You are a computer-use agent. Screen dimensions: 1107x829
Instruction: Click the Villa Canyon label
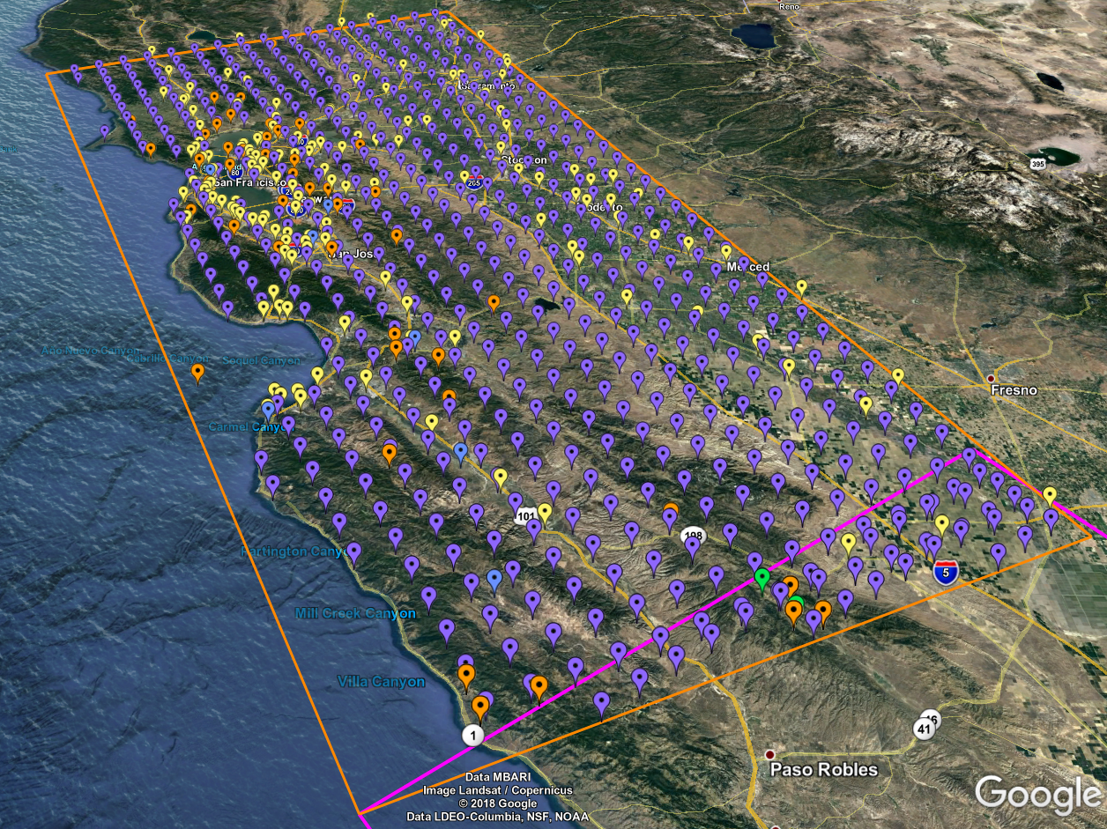coord(382,682)
